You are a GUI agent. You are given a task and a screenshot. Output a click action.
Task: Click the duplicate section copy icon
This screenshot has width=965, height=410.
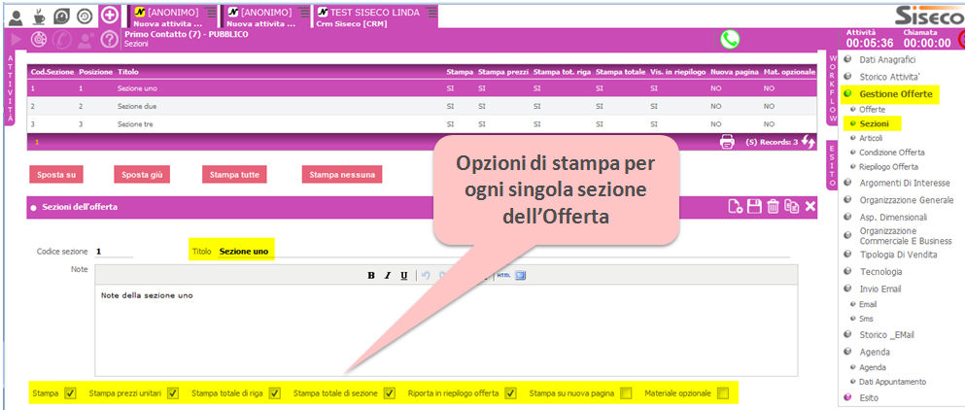(791, 206)
